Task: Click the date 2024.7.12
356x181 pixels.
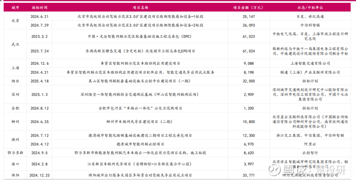Action: coord(40,135)
